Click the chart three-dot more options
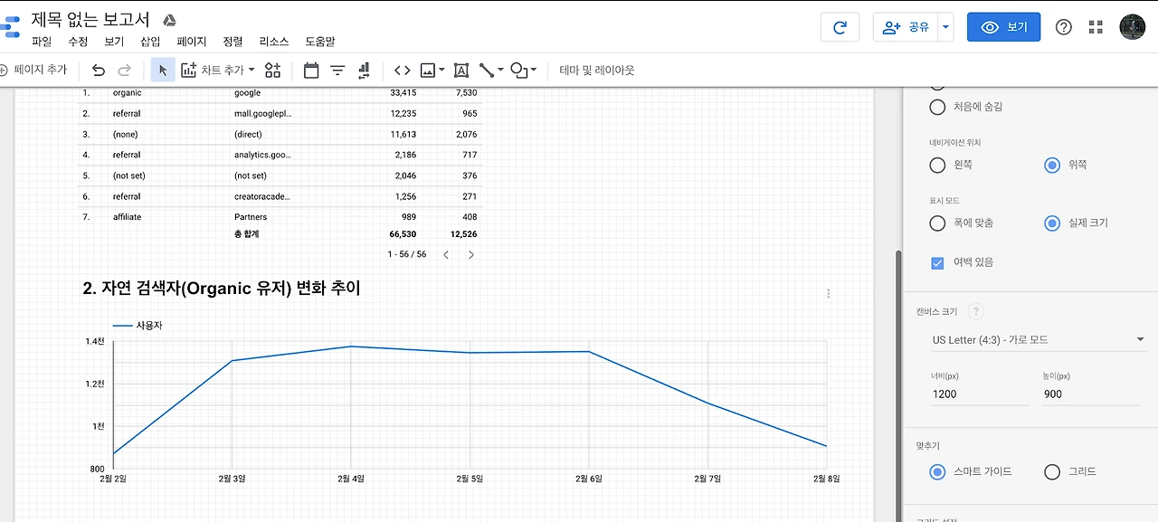This screenshot has height=522, width=1158. [x=828, y=293]
